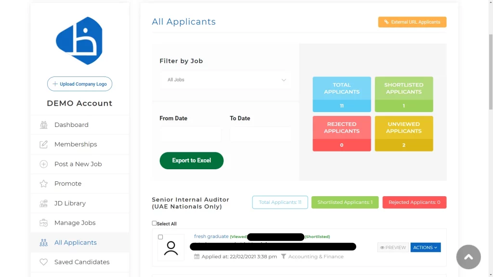
Task: Select All Applicants in sidebar
Action: click(79, 242)
